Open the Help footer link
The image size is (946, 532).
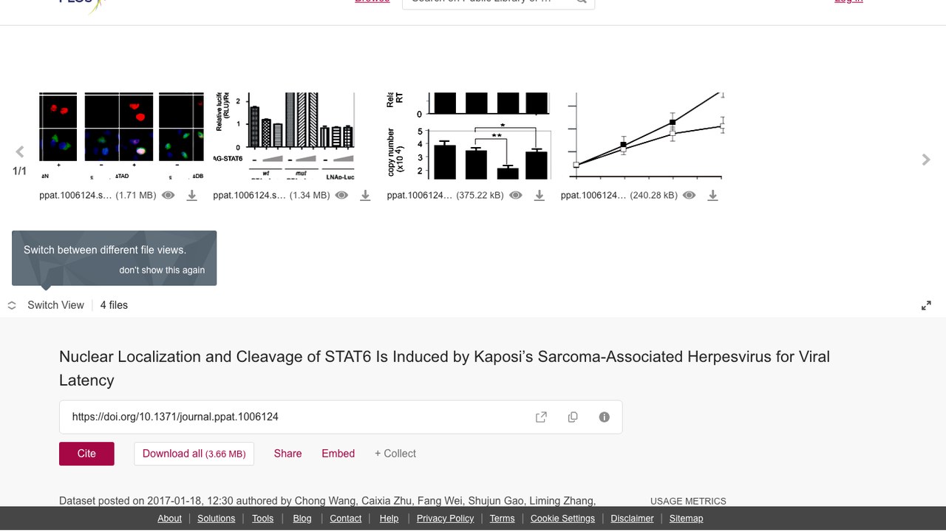[389, 519]
